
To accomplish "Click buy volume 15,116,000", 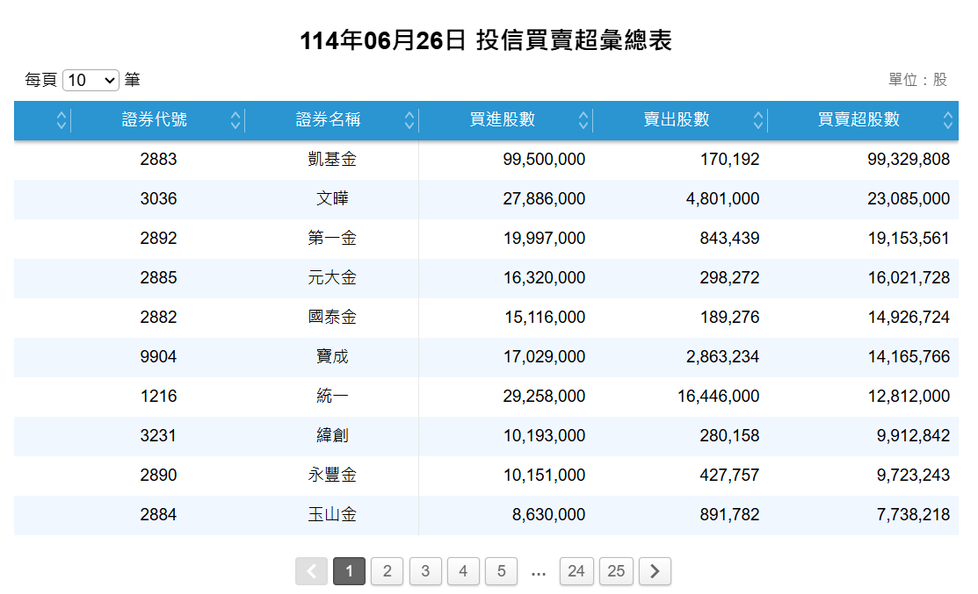I will pyautogui.click(x=545, y=318).
